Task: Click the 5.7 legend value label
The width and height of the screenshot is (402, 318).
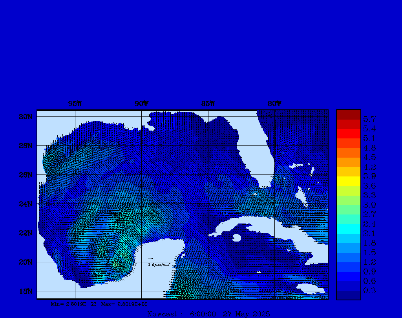Action: 369,119
